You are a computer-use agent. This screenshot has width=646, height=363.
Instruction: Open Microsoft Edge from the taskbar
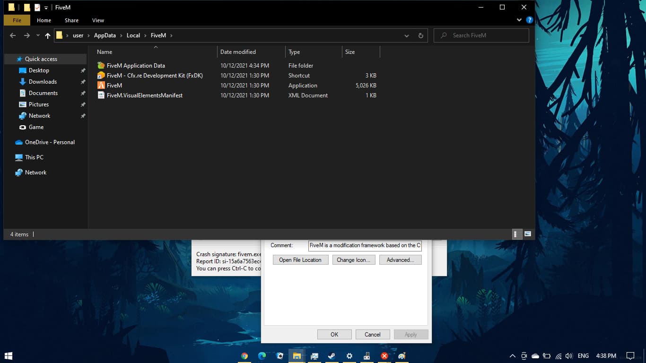pyautogui.click(x=262, y=356)
